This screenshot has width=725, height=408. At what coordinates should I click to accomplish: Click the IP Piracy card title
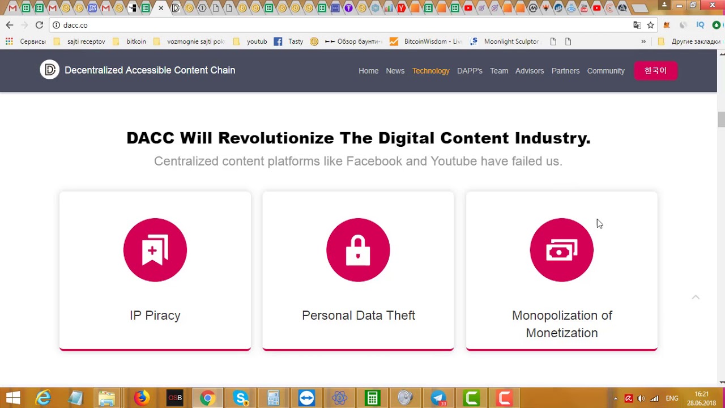[x=155, y=316]
